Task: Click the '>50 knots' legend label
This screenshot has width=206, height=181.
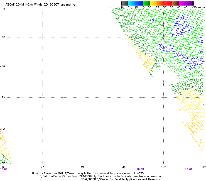Action: click(x=198, y=8)
